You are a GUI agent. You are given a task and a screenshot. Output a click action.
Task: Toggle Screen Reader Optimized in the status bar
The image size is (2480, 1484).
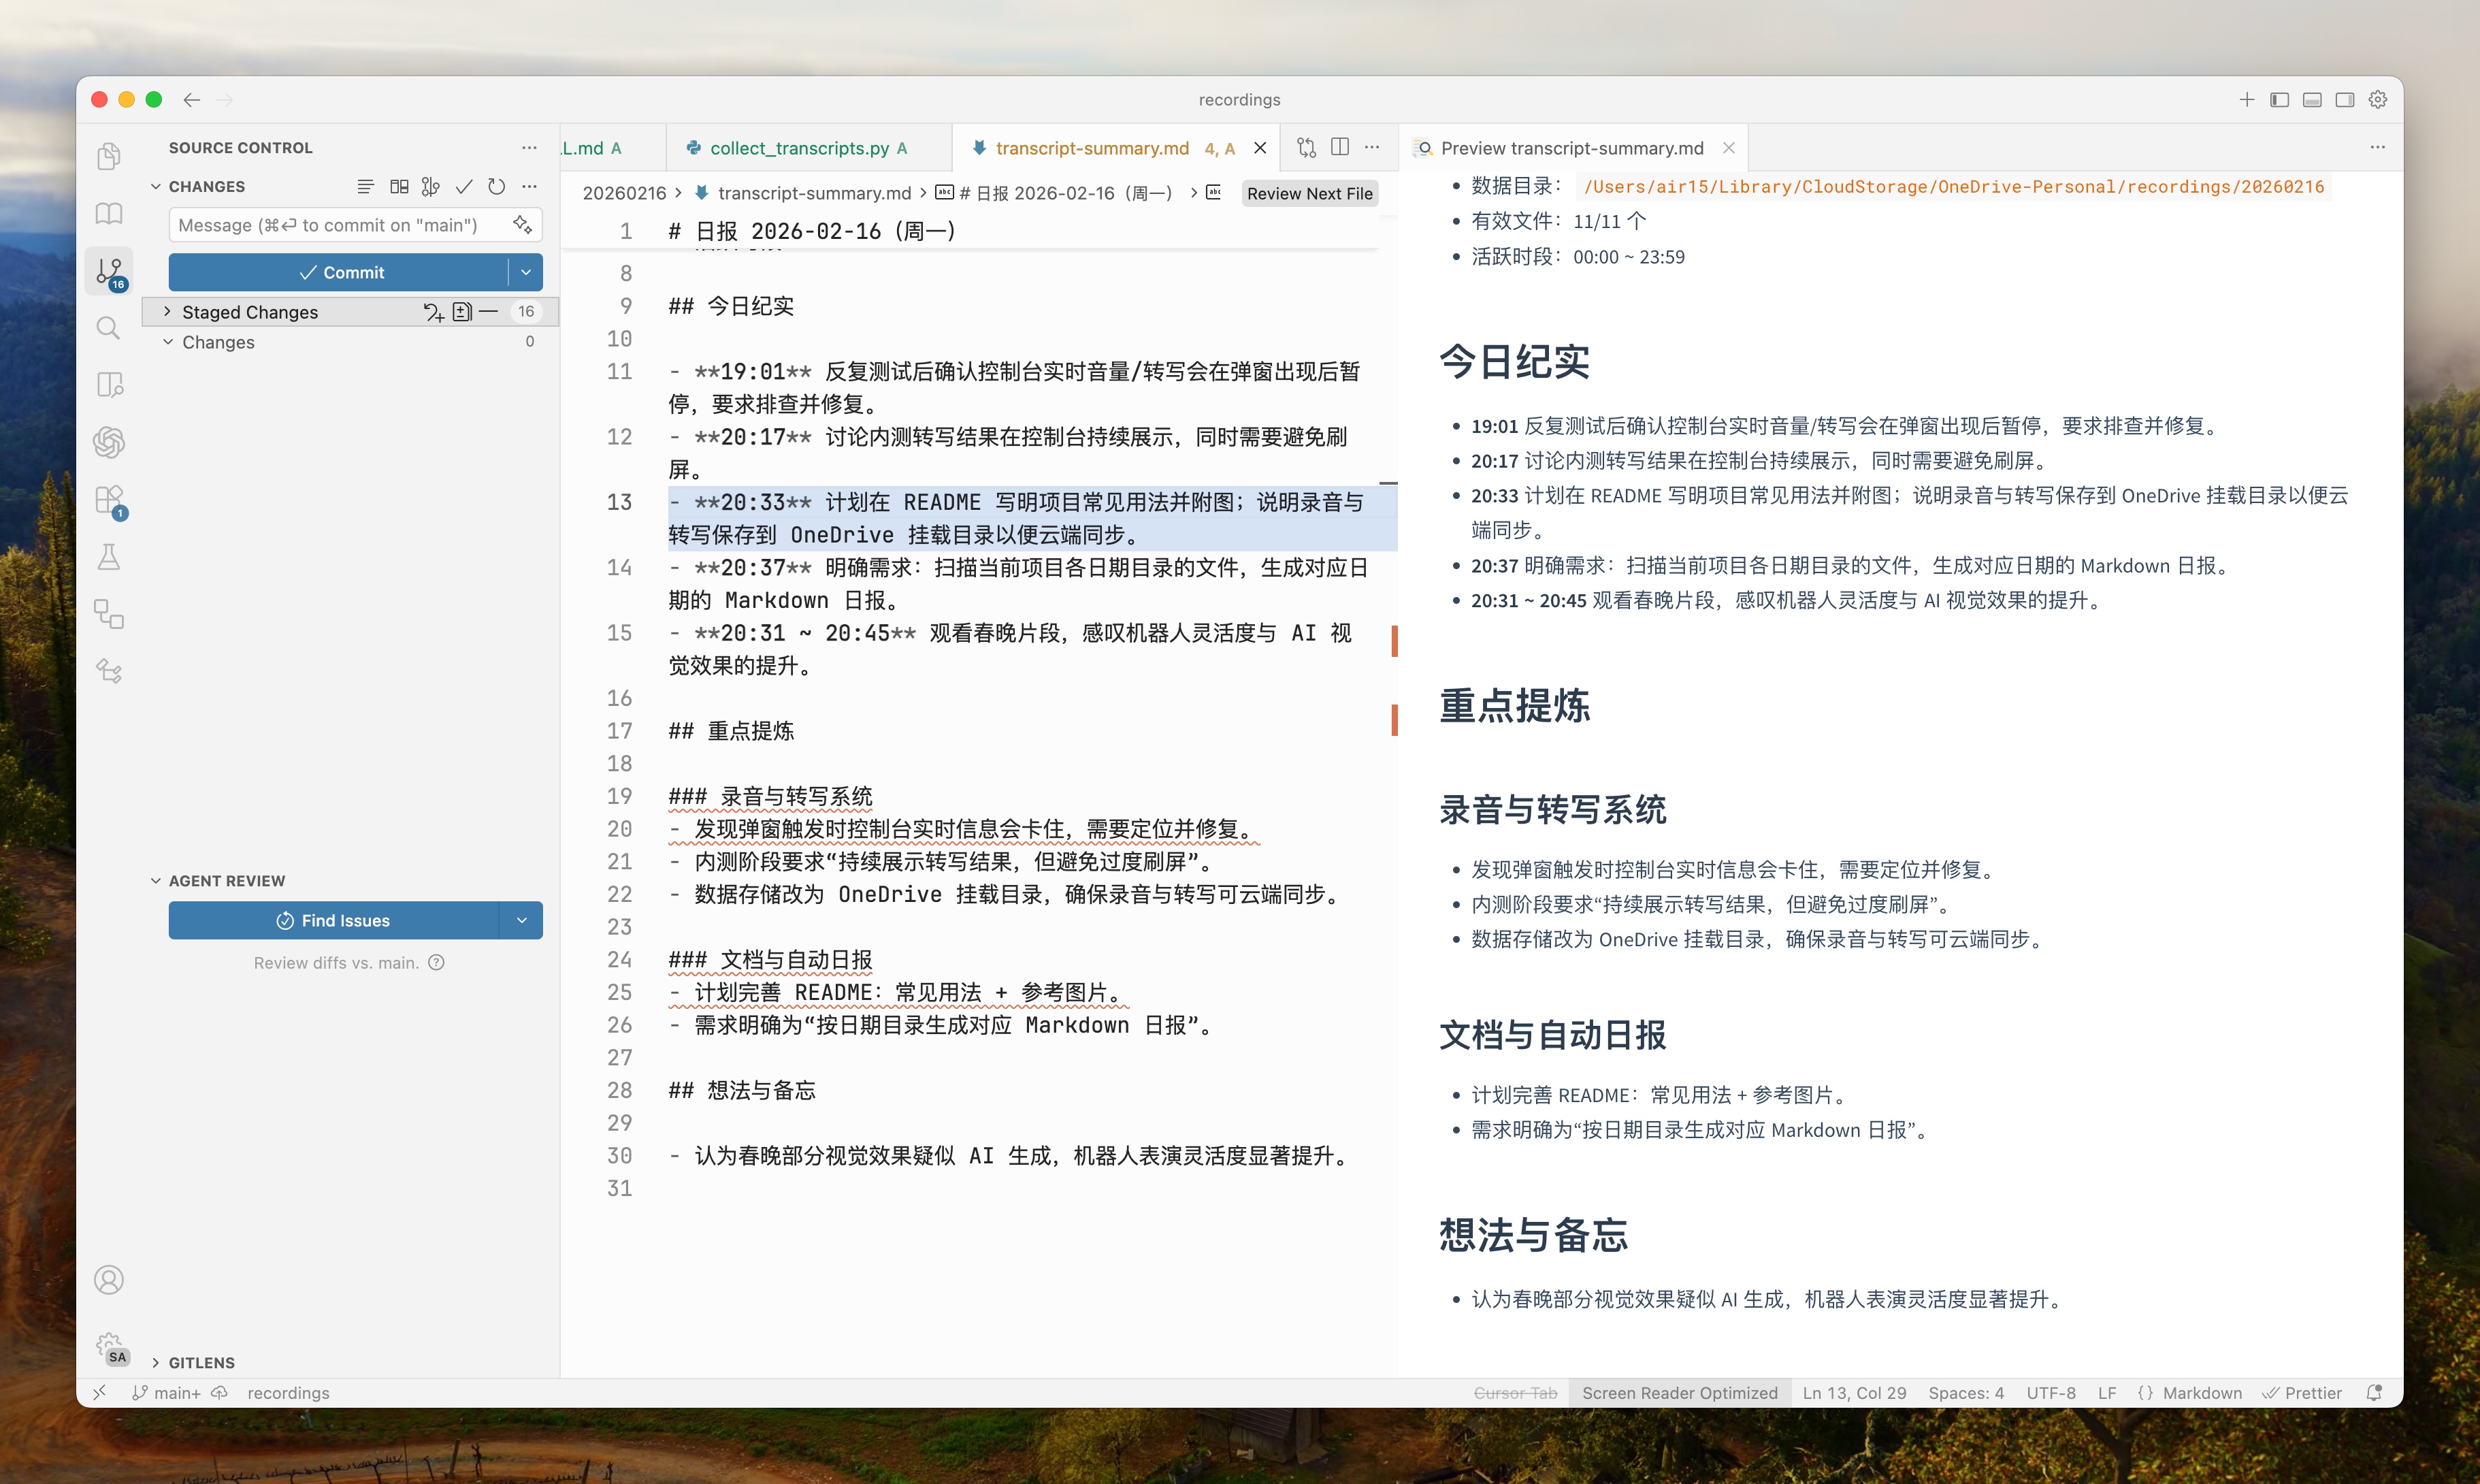[x=1680, y=1392]
